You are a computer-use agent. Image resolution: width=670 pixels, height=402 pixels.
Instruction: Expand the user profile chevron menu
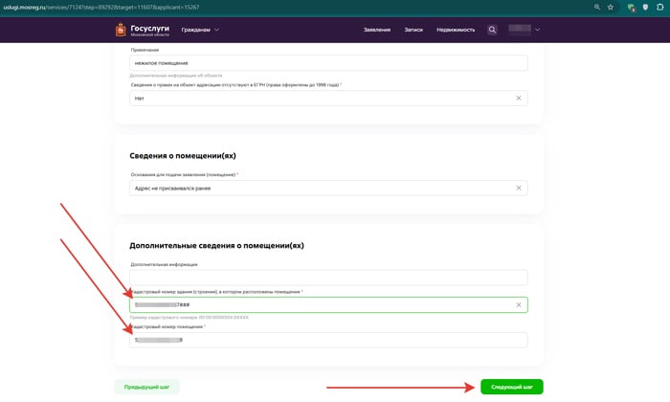[x=537, y=30]
